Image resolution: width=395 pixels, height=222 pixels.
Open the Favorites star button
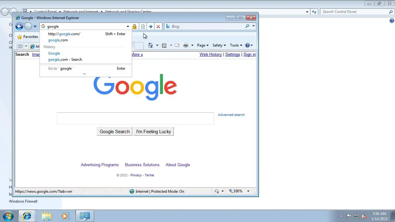pos(27,37)
